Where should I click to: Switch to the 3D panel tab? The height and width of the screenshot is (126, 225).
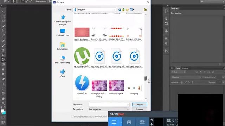172,68
